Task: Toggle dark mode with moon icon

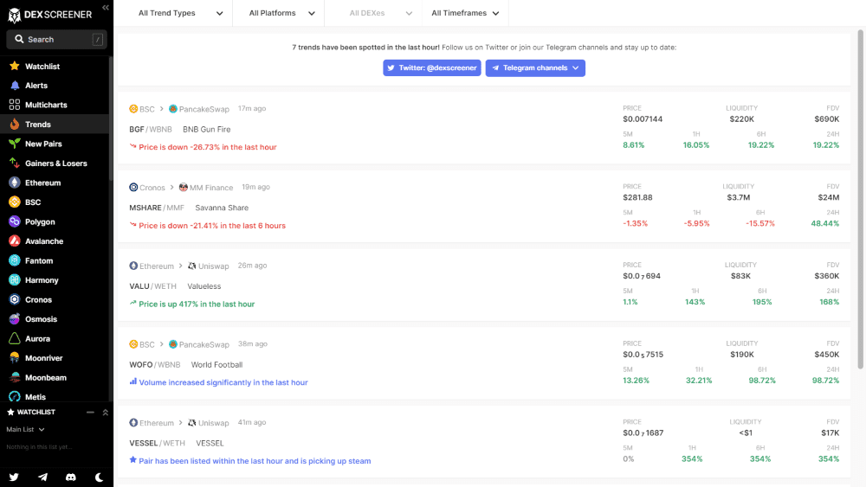Action: pyautogui.click(x=100, y=477)
